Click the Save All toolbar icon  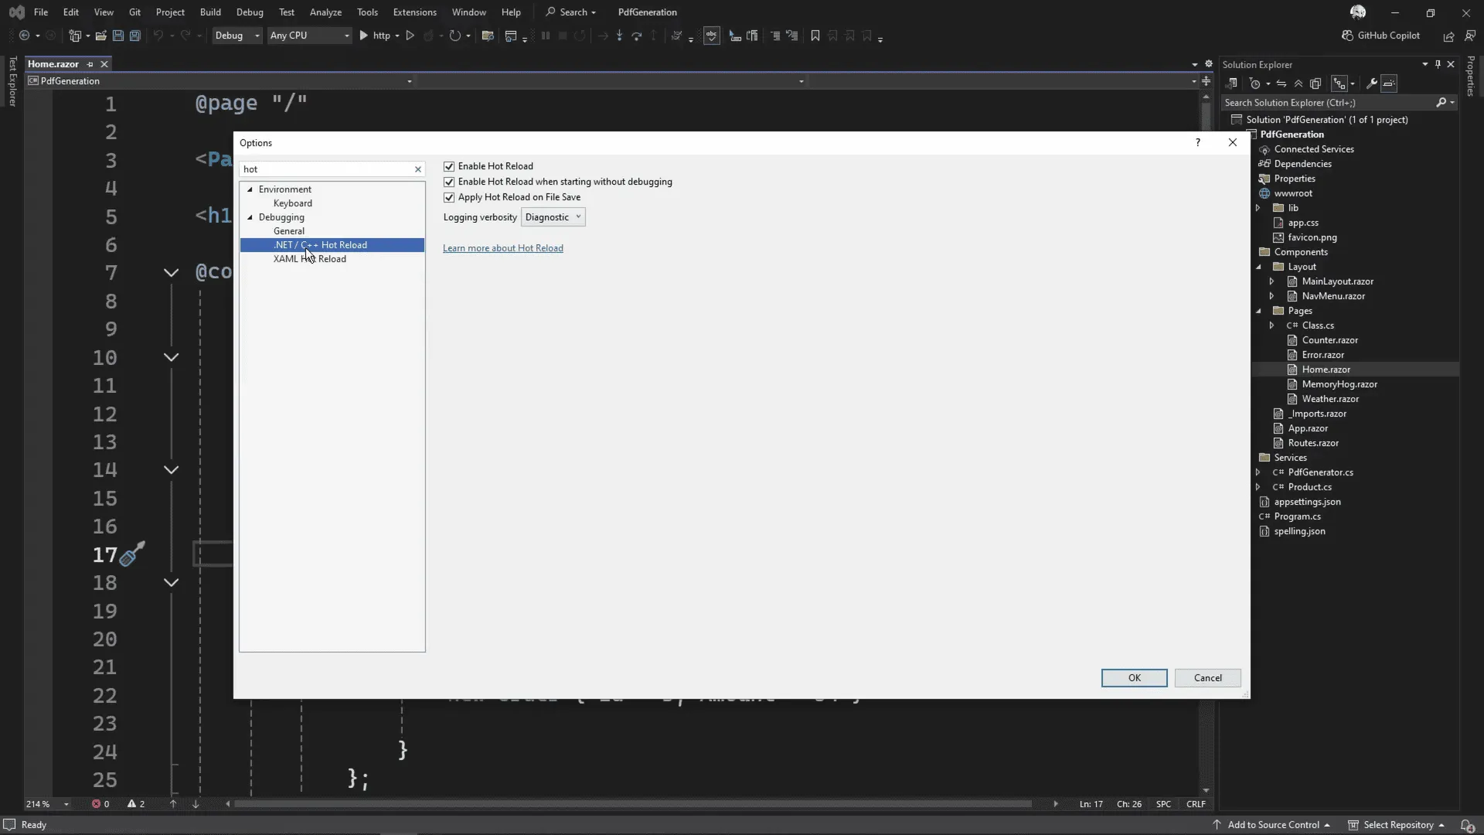pyautogui.click(x=135, y=36)
